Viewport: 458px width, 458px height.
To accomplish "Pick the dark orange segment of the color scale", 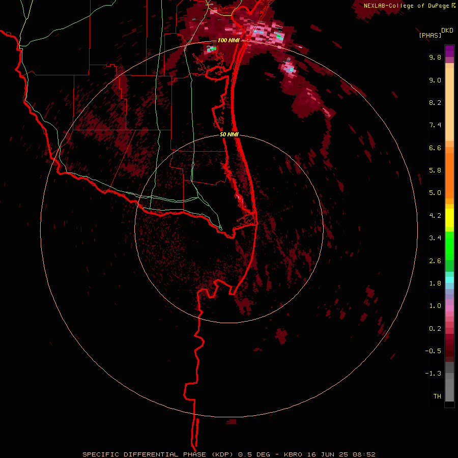I will pos(449,176).
